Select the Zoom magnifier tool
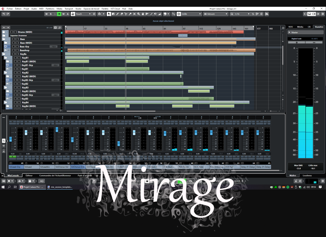Screen dimensions: 326x237 (x=139, y=14)
